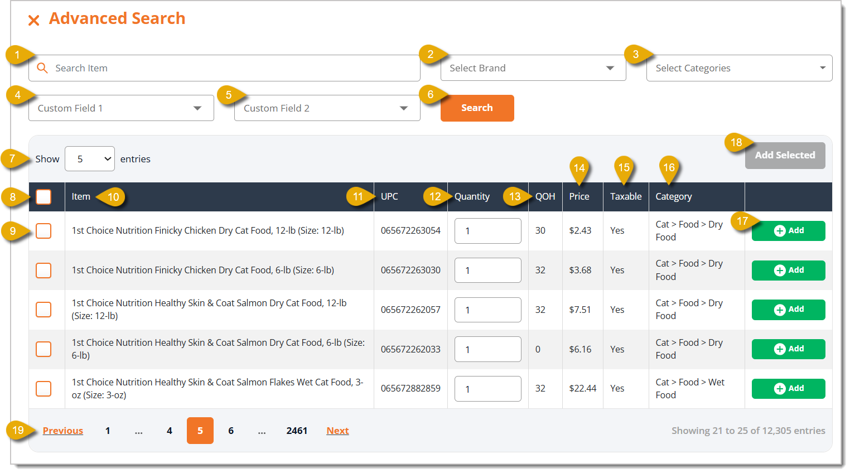Click the Add Selected button
850x473 pixels.
click(x=785, y=156)
